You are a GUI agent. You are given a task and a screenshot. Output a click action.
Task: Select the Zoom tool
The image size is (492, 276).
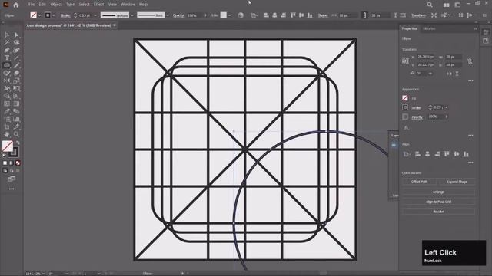tap(16, 135)
